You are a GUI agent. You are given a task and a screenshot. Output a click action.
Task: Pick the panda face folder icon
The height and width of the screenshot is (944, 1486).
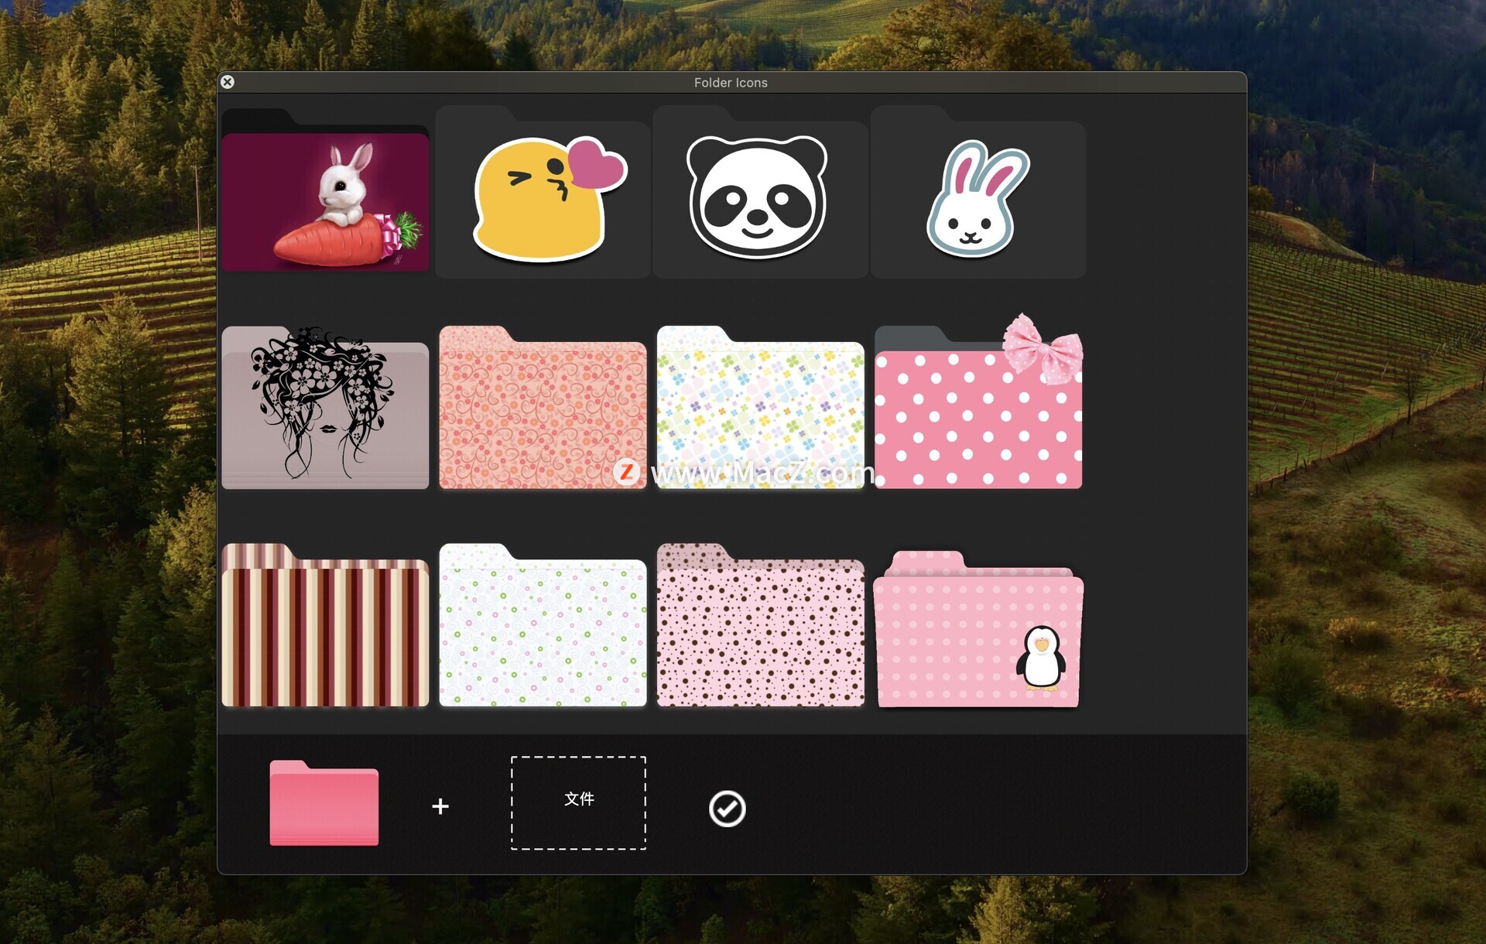point(760,192)
